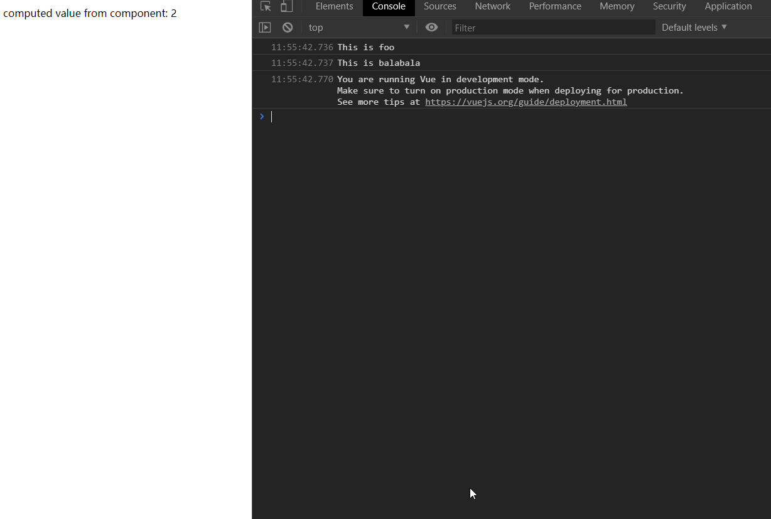Create live expression with eye icon

(431, 28)
